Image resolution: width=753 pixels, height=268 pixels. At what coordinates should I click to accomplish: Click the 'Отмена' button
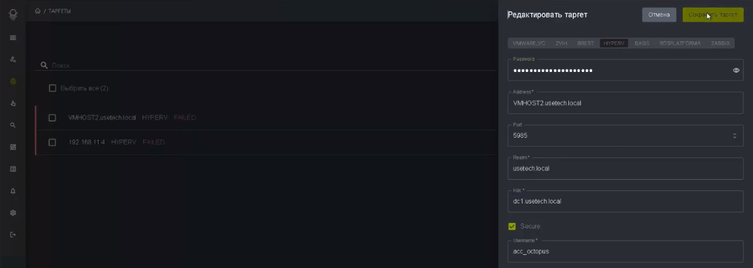point(659,15)
